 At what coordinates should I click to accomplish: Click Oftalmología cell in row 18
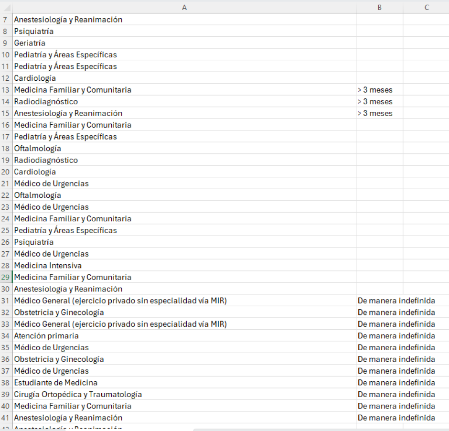pos(184,148)
